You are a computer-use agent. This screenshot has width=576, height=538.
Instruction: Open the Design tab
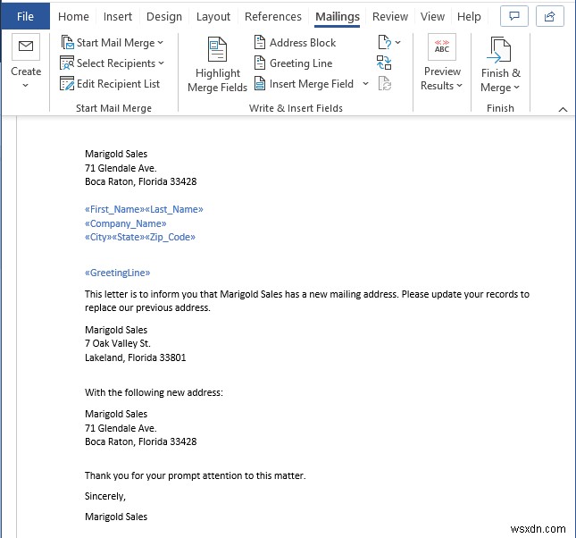(x=164, y=17)
